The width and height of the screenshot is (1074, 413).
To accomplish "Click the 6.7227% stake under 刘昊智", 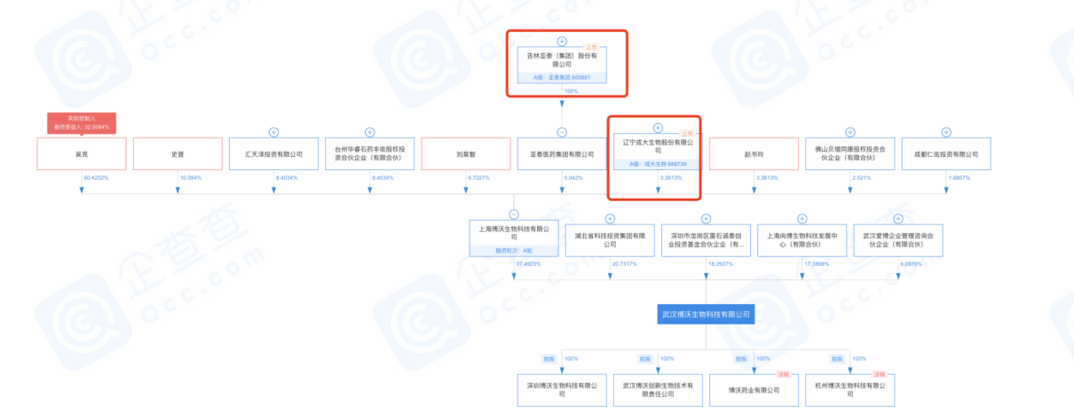I will click(478, 177).
